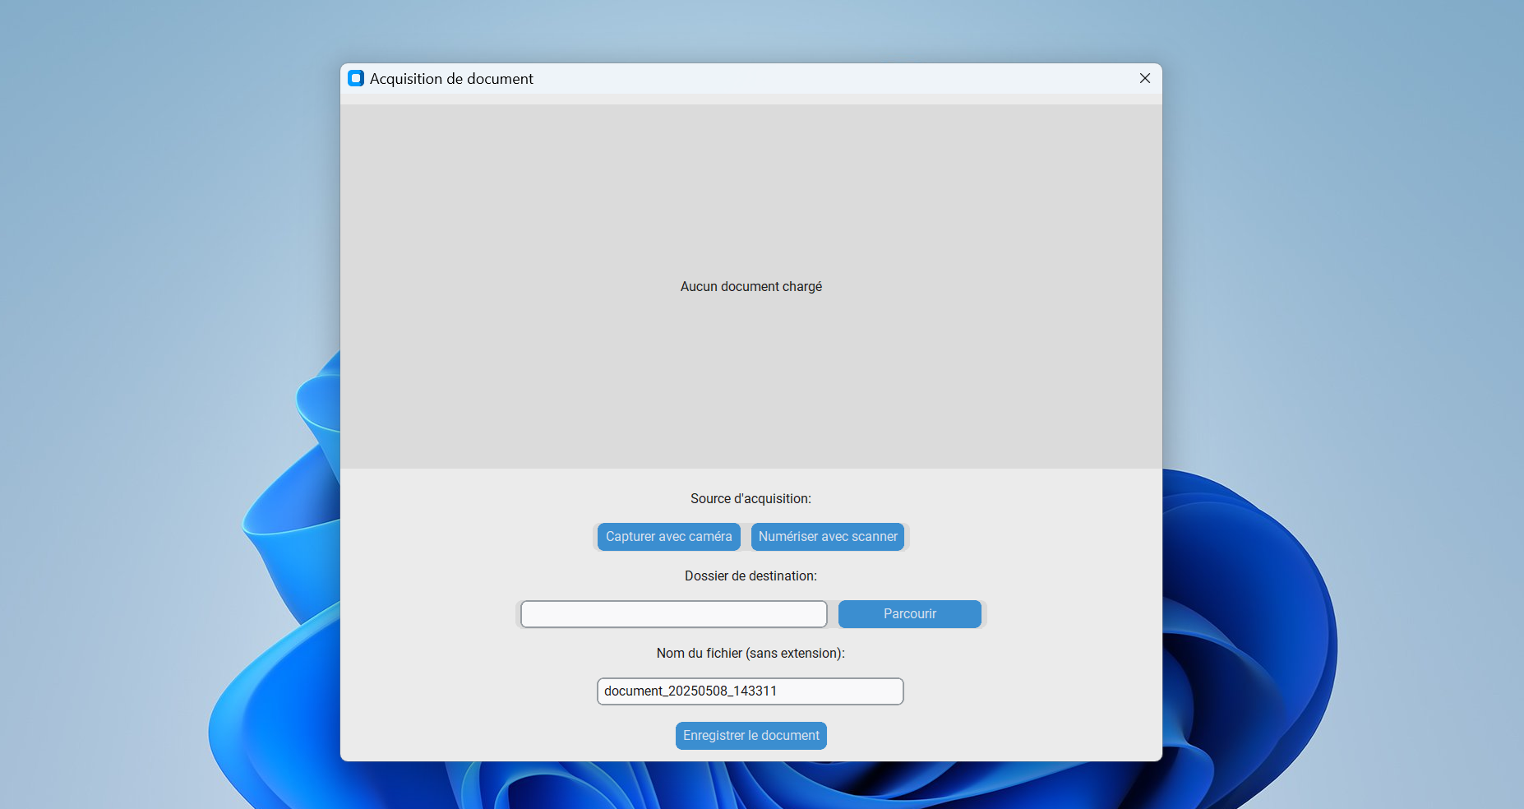Screen dimensions: 1524x809
Task: Click the gap between the camera and scanner buttons
Action: point(746,537)
